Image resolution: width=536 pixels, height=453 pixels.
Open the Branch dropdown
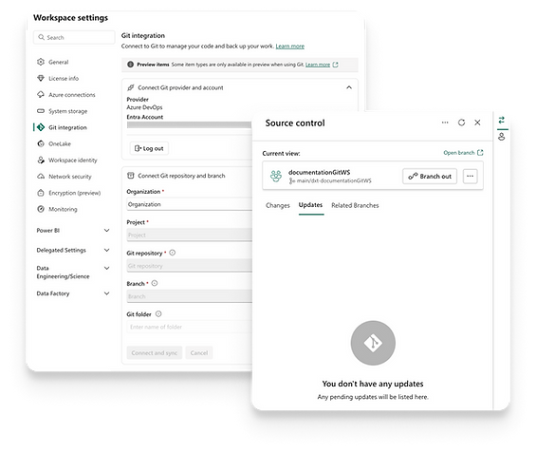(x=189, y=296)
